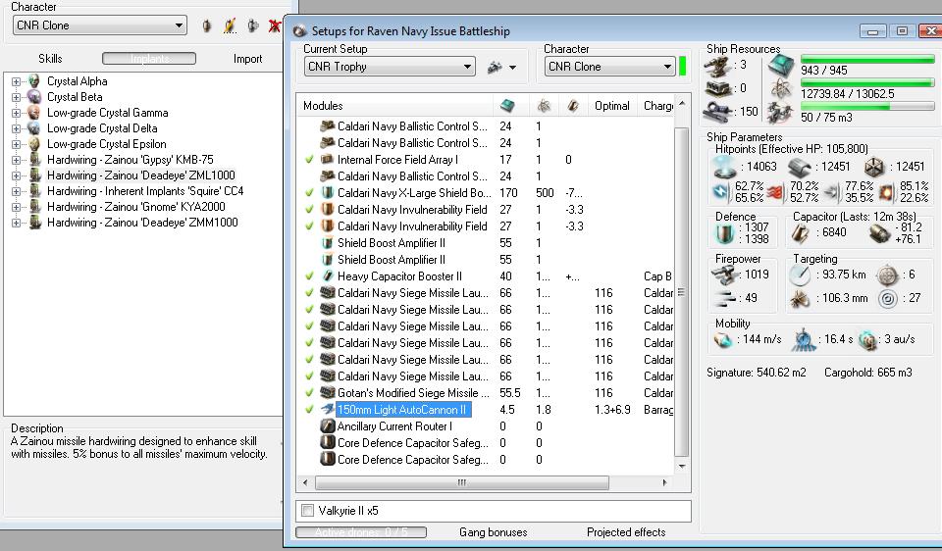The height and width of the screenshot is (551, 942).
Task: Select the Heavy Capacitor Booster II row
Action: click(x=485, y=276)
